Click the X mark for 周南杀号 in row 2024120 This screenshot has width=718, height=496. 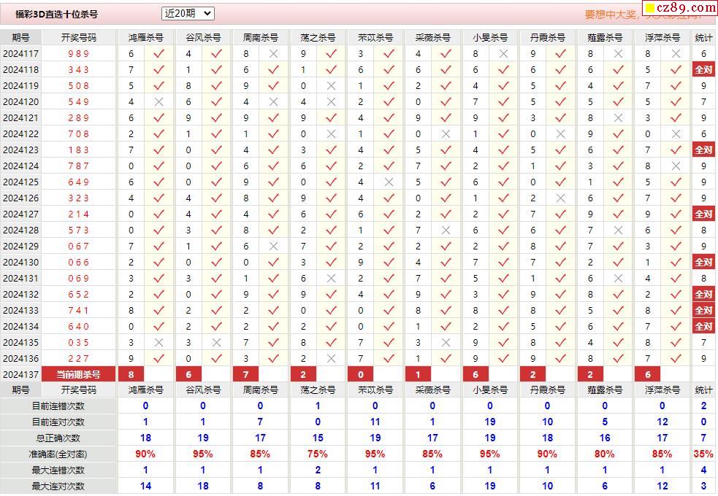pos(274,102)
